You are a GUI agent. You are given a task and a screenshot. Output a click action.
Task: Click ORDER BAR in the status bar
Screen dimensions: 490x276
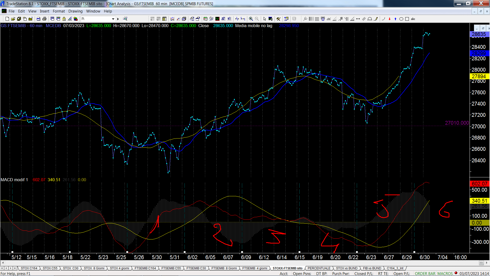tap(425, 274)
